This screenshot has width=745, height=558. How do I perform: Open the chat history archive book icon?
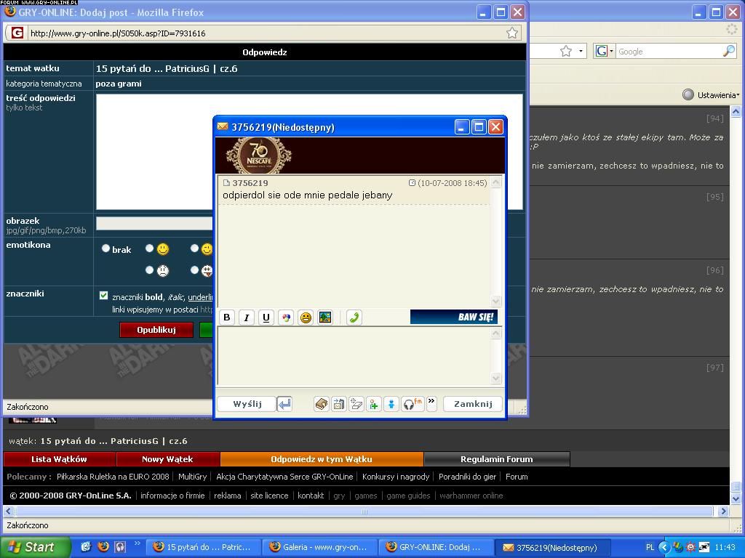[321, 404]
